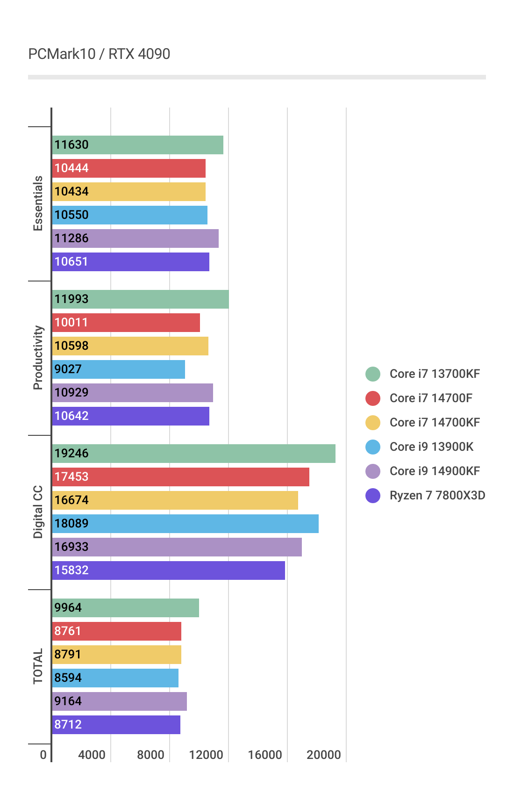Viewport: 514px width, 794px height.
Task: Click the lavender Core i9 14900KF legend dot
Action: pos(373,471)
